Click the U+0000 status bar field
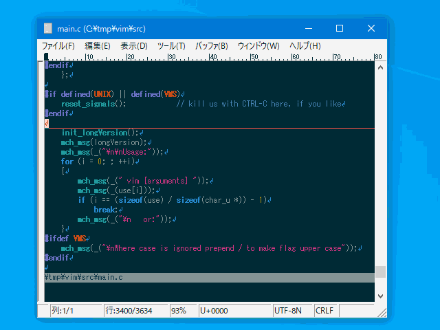 pos(235,311)
